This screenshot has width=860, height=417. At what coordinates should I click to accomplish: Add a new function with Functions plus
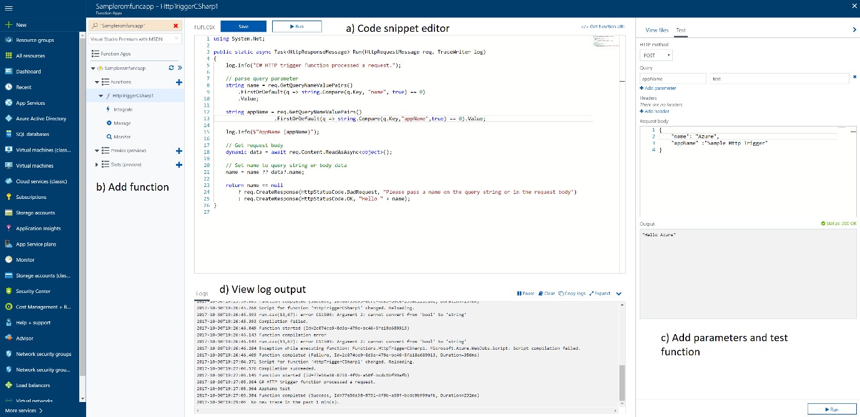[x=179, y=82]
